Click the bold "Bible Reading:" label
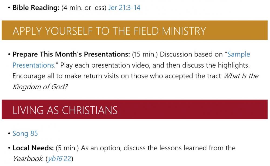This screenshot has width=270, height=166. (36, 8)
